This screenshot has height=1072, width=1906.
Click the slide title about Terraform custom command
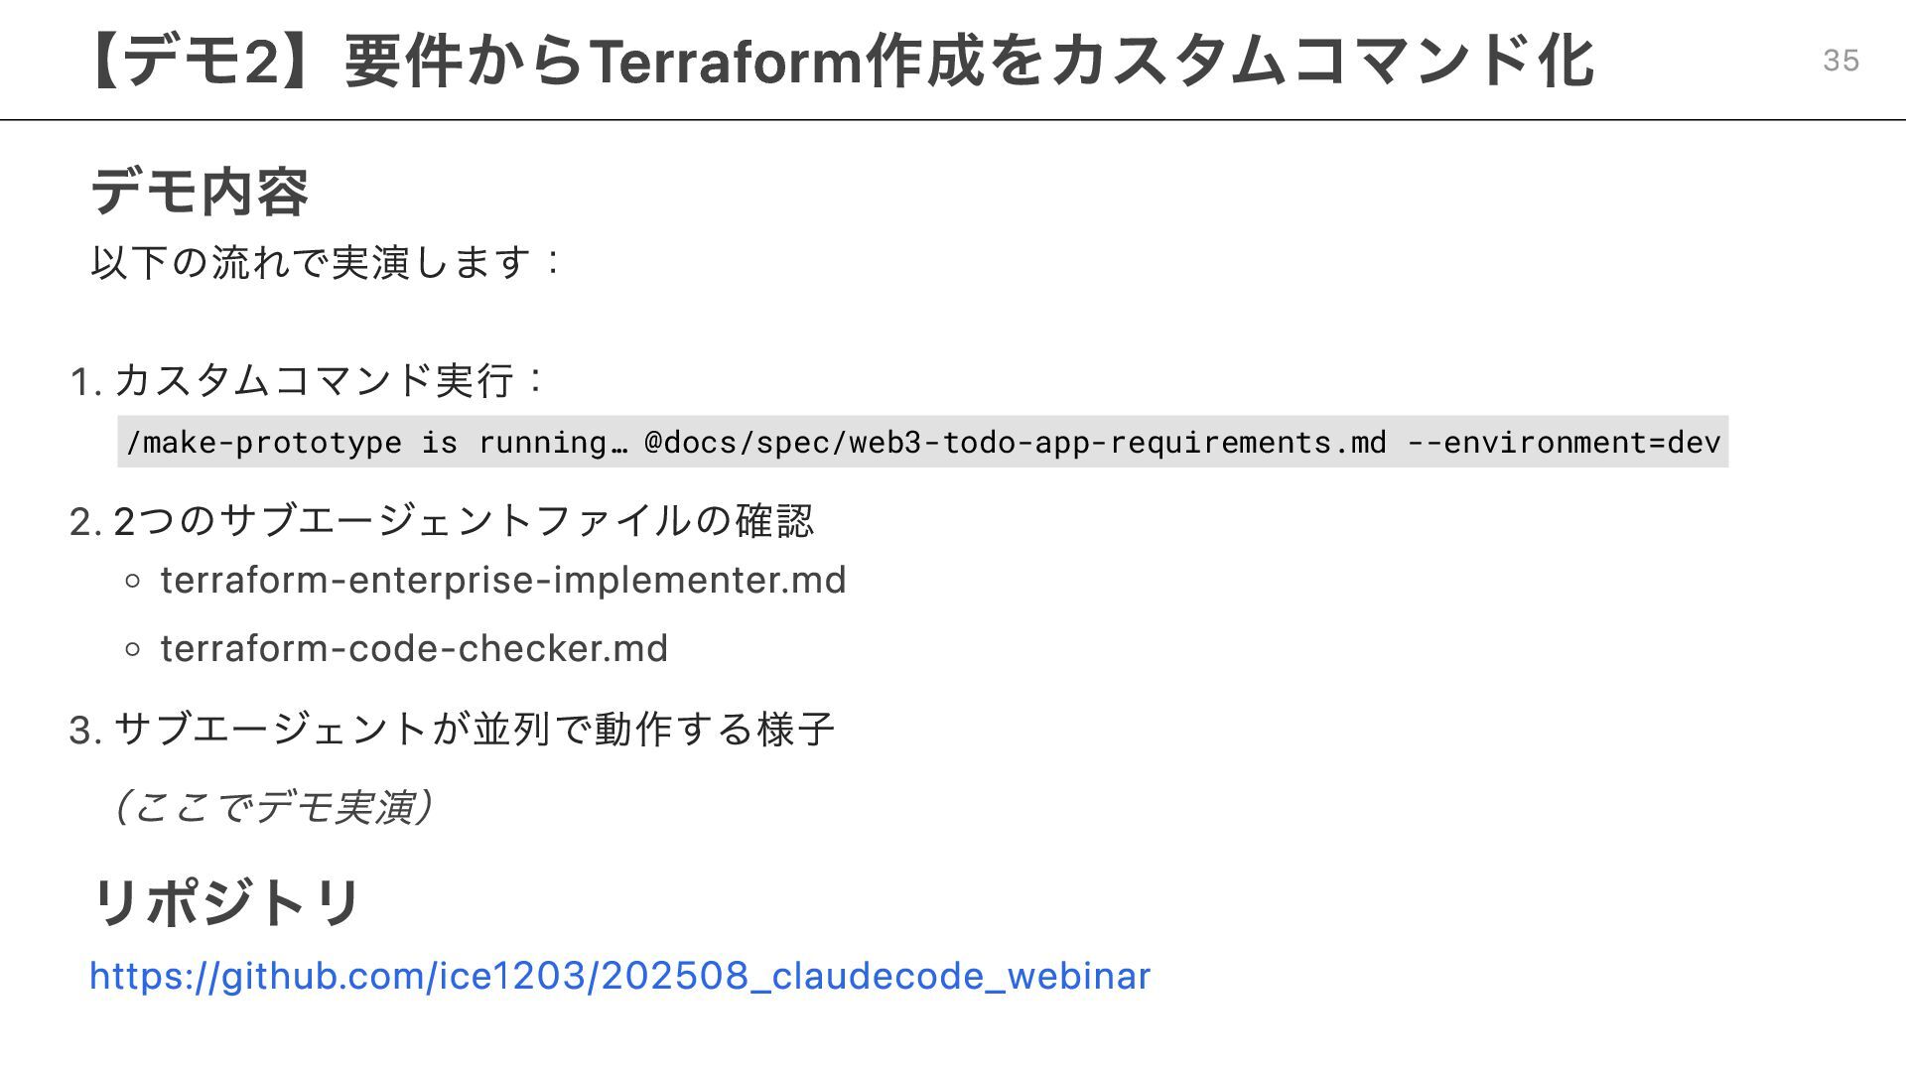click(x=841, y=61)
